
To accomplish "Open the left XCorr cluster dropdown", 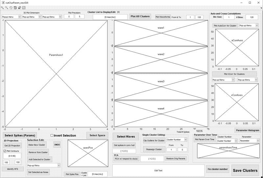I will (223, 80).
